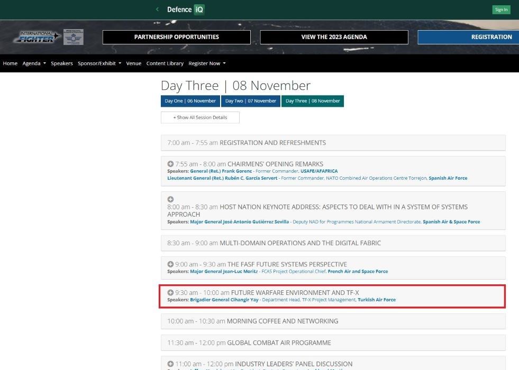Click the Spanish Air Force emblem logo
Screen dimensions: 519x370
point(73,36)
